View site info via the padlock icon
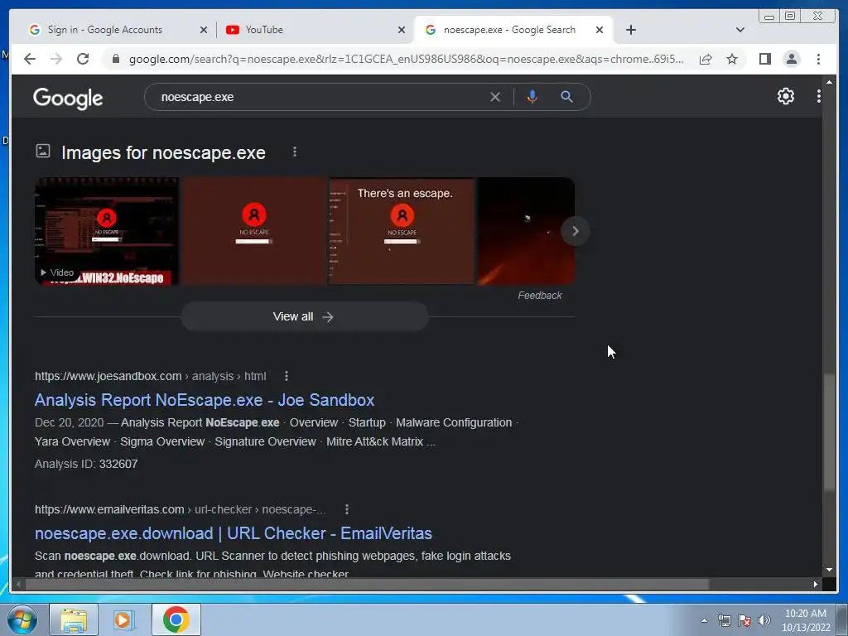The image size is (848, 636). (x=115, y=59)
